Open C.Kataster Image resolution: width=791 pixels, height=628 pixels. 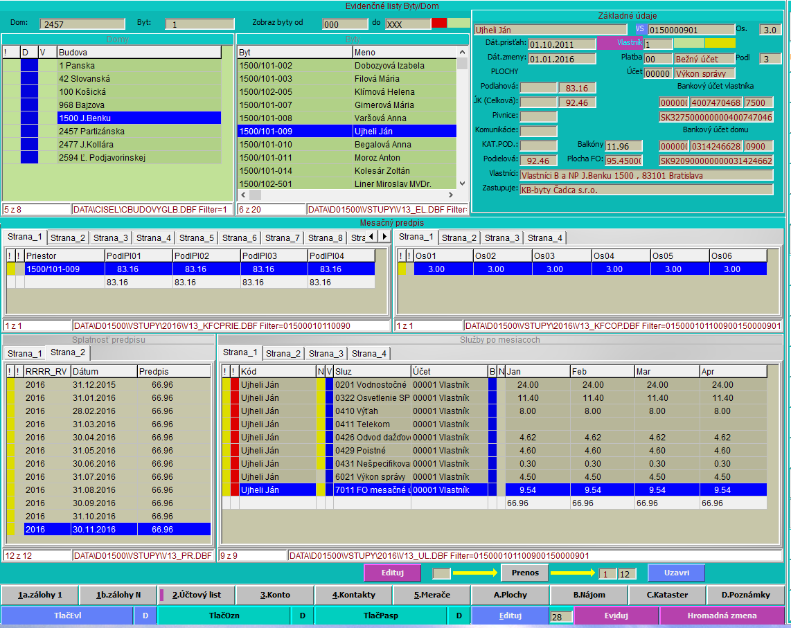coord(667,595)
